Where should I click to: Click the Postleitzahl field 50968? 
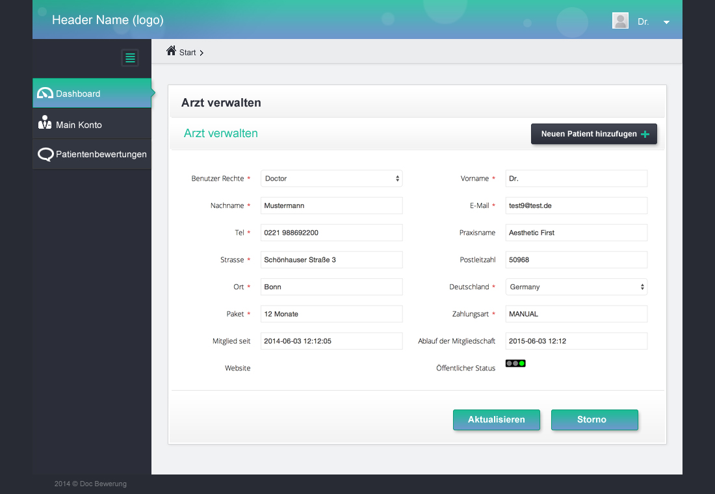click(x=577, y=260)
